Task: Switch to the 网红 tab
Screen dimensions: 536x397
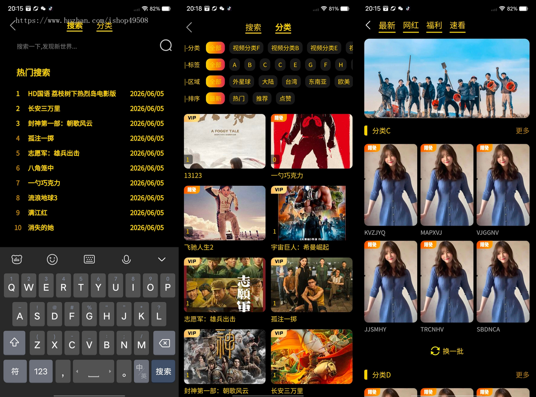Action: pyautogui.click(x=411, y=26)
